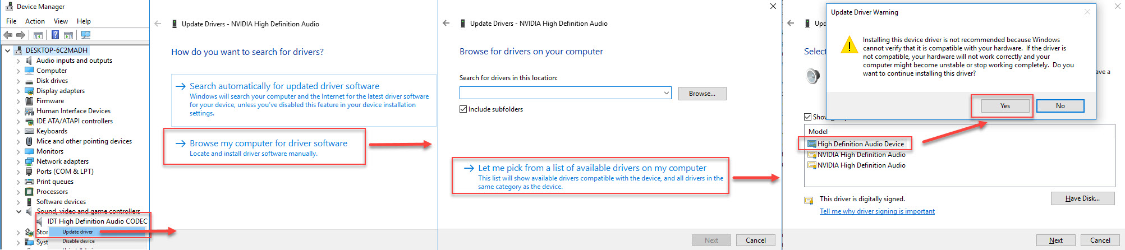Click the Display adapters category icon
1125x250 pixels.
click(x=29, y=91)
